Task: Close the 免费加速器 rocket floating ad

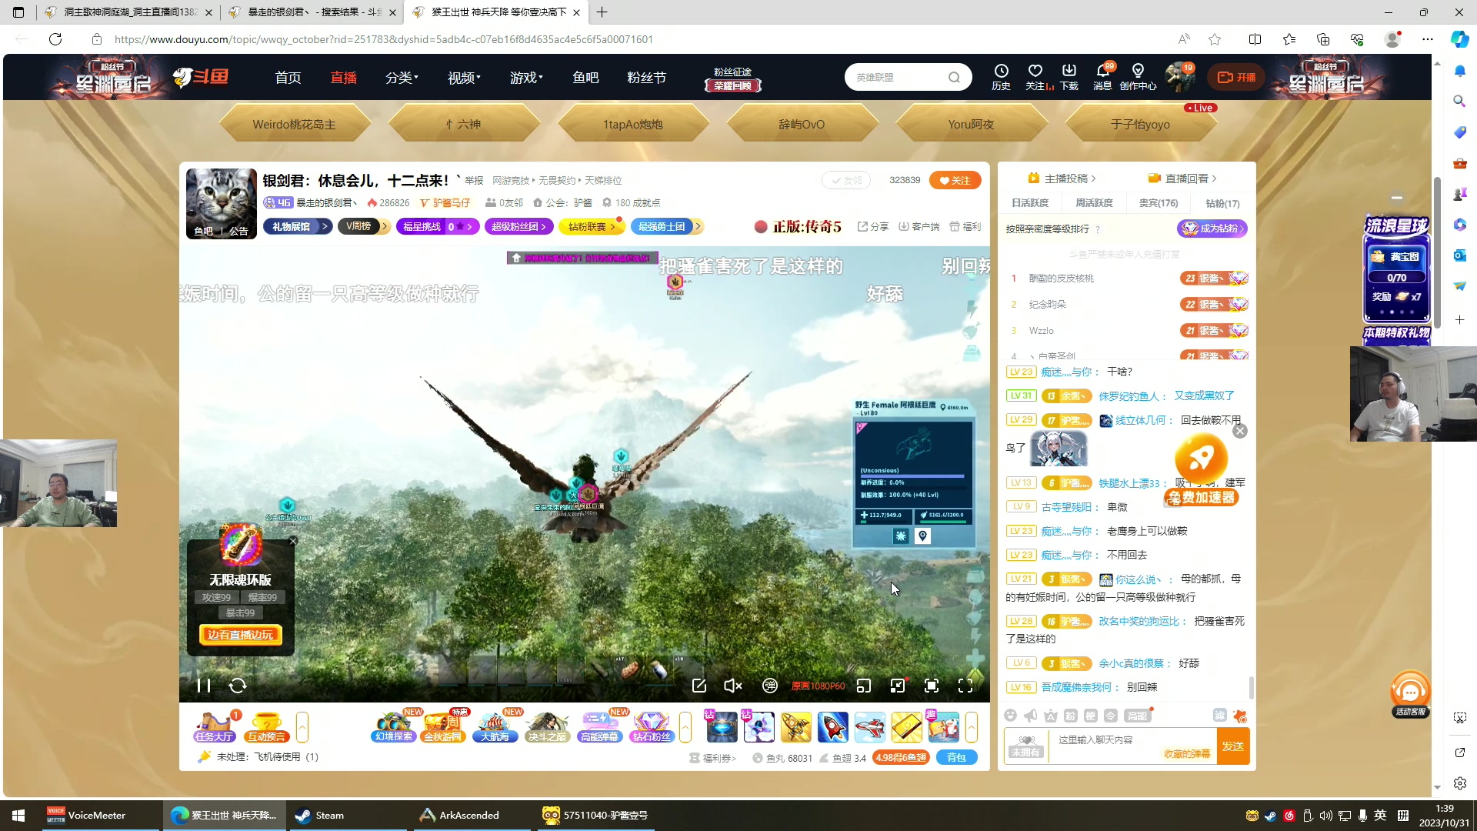Action: [x=1240, y=431]
